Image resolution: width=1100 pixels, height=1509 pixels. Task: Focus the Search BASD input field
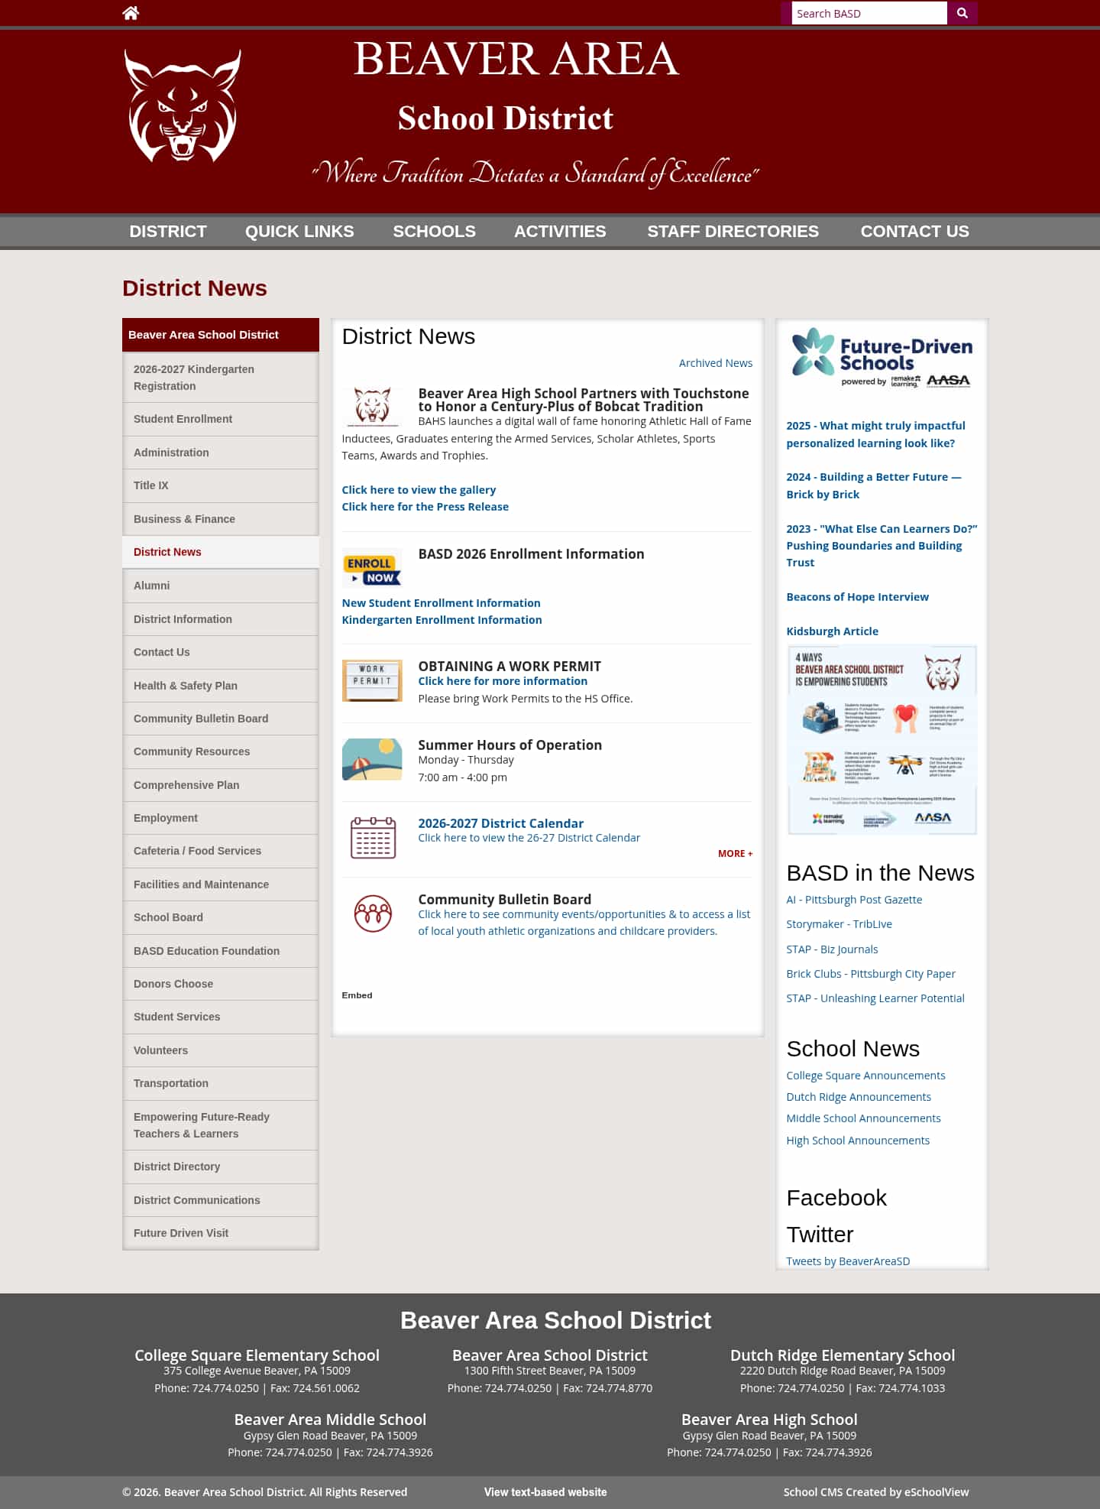(869, 13)
